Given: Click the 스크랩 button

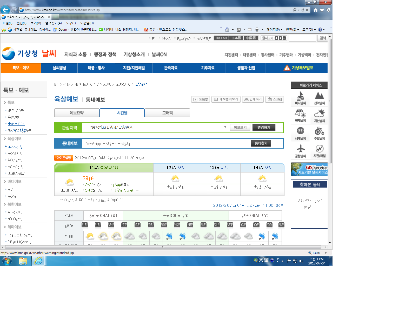Looking at the screenshot, I should pos(275,99).
